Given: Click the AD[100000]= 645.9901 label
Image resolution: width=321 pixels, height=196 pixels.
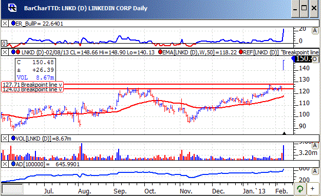Looking at the screenshot, I should pyautogui.click(x=47, y=164).
